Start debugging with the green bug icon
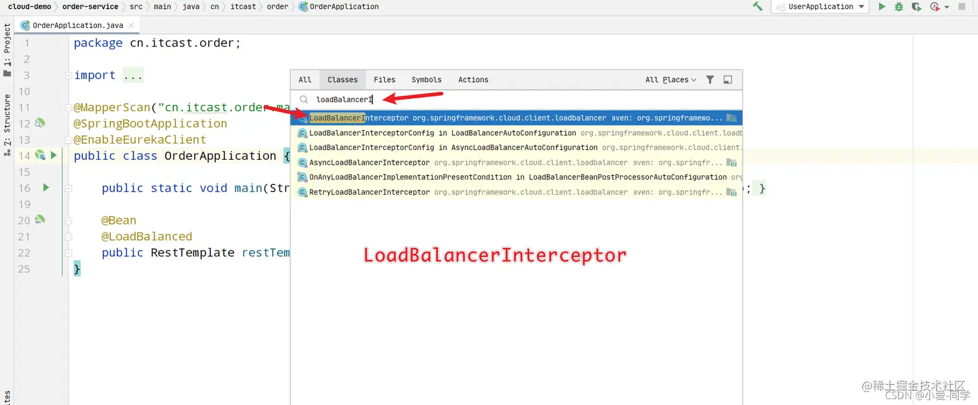Image resolution: width=978 pixels, height=405 pixels. pyautogui.click(x=898, y=6)
